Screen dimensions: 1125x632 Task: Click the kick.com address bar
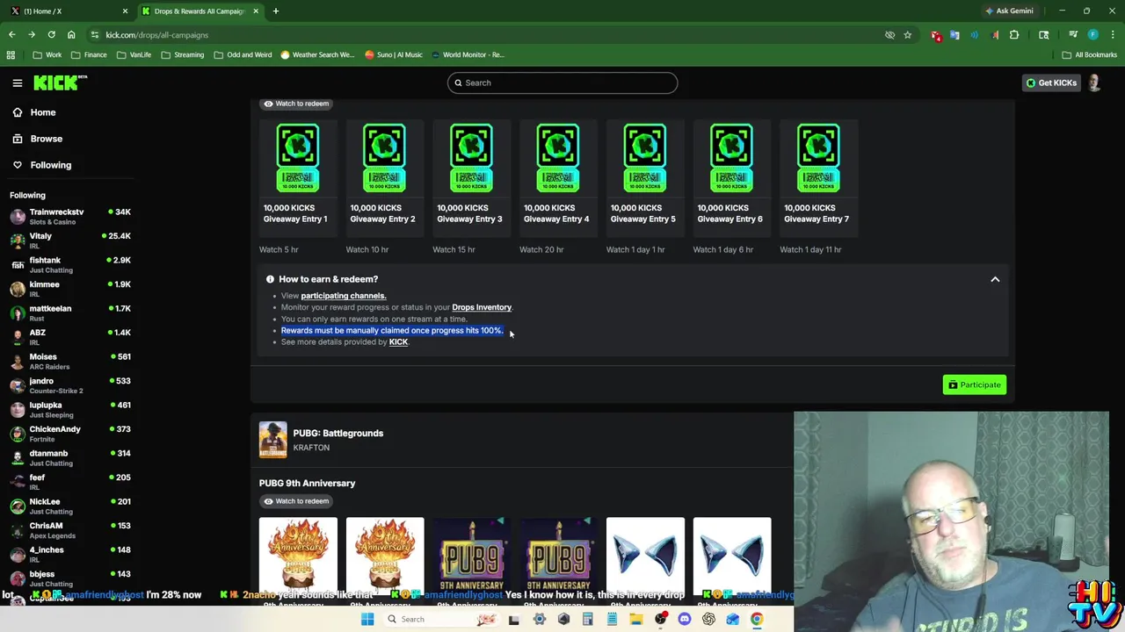(x=483, y=35)
